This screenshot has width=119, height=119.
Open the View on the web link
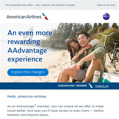(x=106, y=5)
